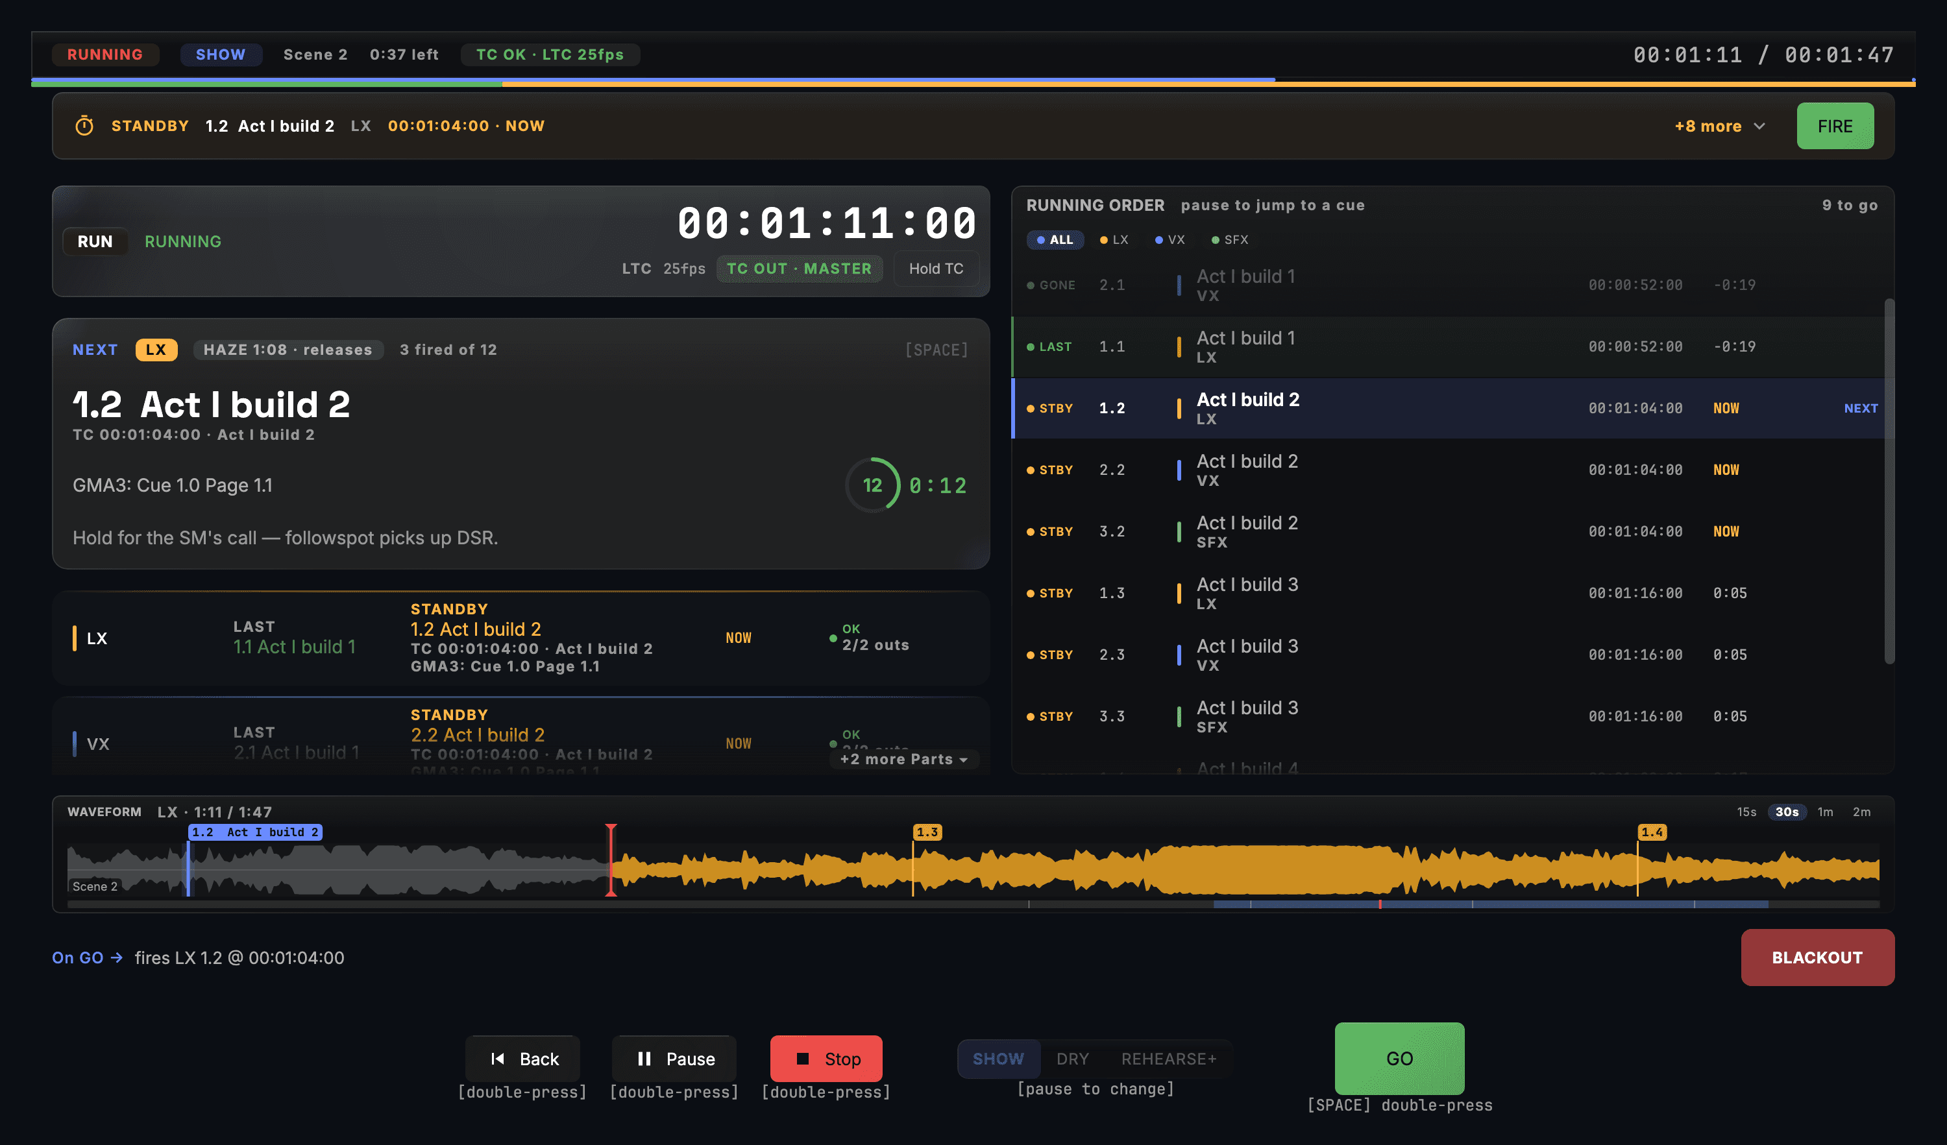Image resolution: width=1947 pixels, height=1145 pixels.
Task: Click the red Stop button
Action: [826, 1059]
